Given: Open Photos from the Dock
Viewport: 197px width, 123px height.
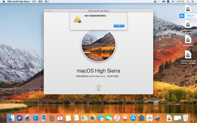Looking at the screenshot, I should coord(93,118).
